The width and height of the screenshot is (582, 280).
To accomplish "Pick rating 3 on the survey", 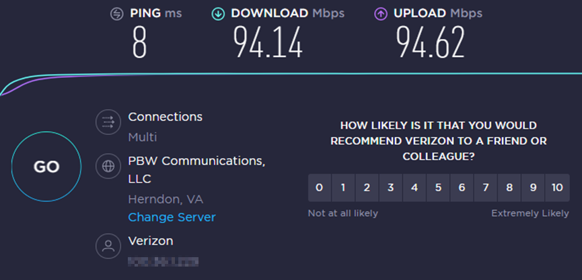I will pos(390,188).
